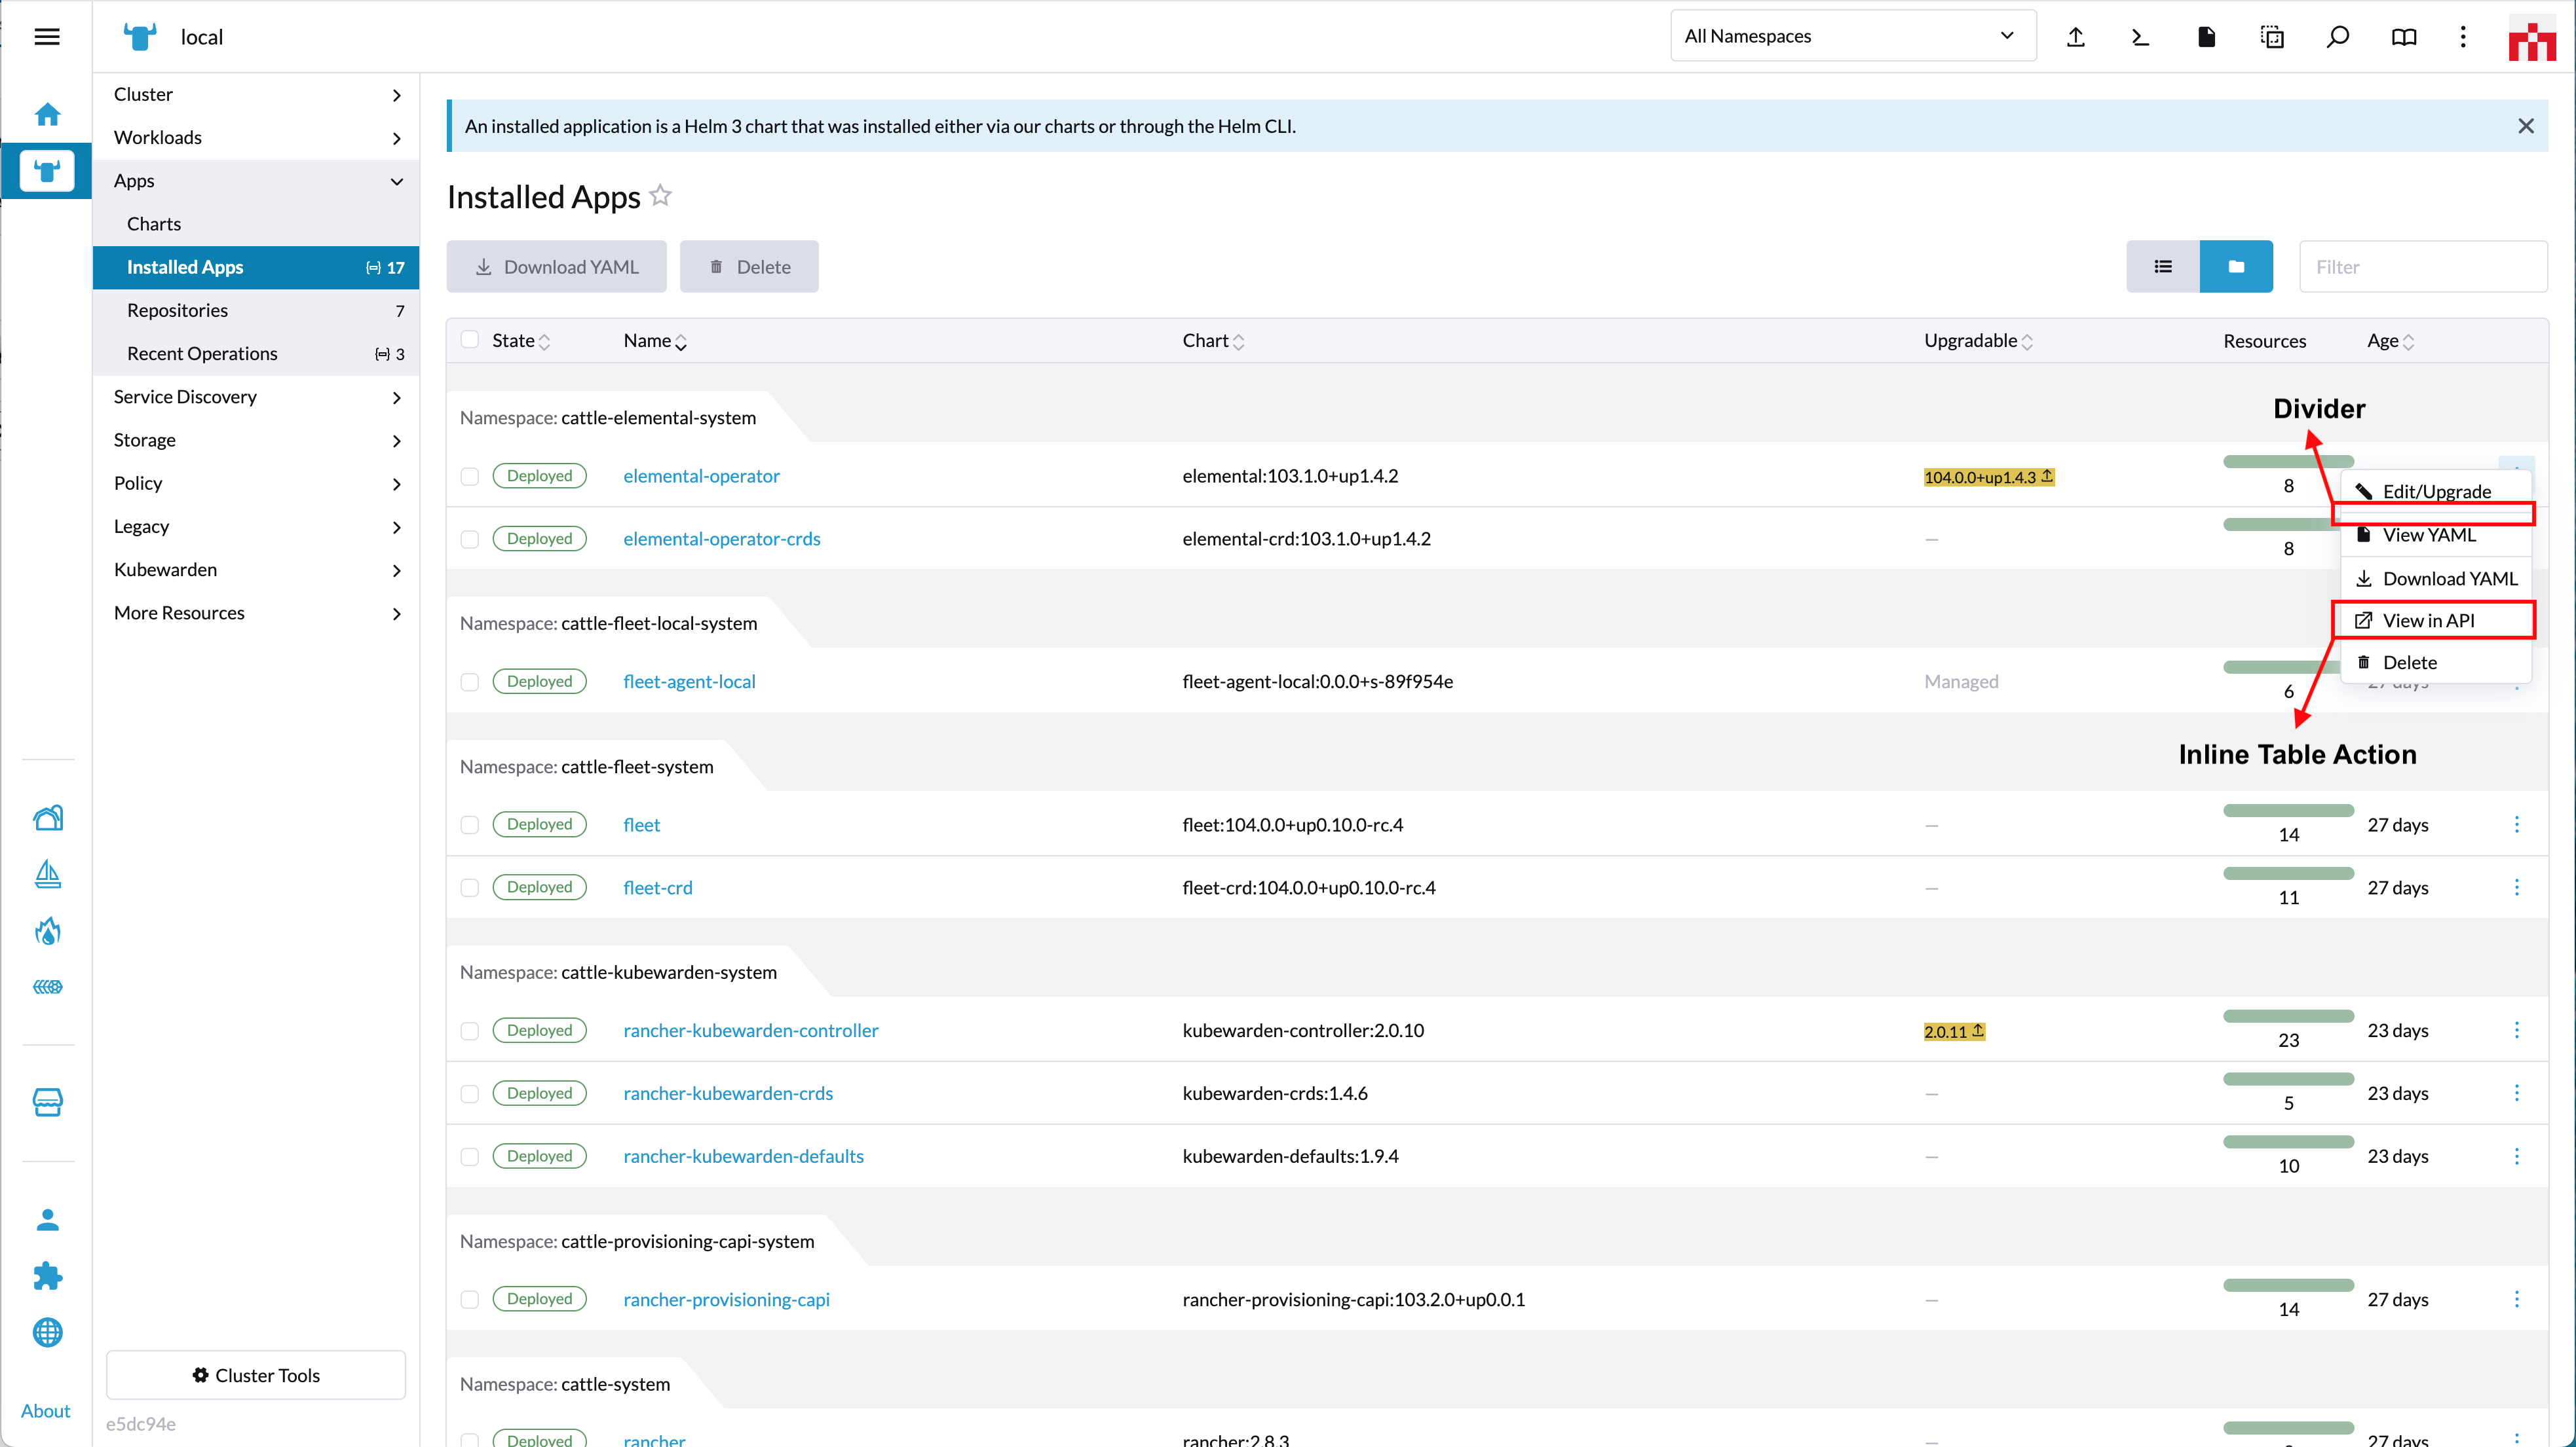This screenshot has height=1447, width=2576.
Task: Choose Edit/Upgrade in the action menu
Action: click(2436, 490)
